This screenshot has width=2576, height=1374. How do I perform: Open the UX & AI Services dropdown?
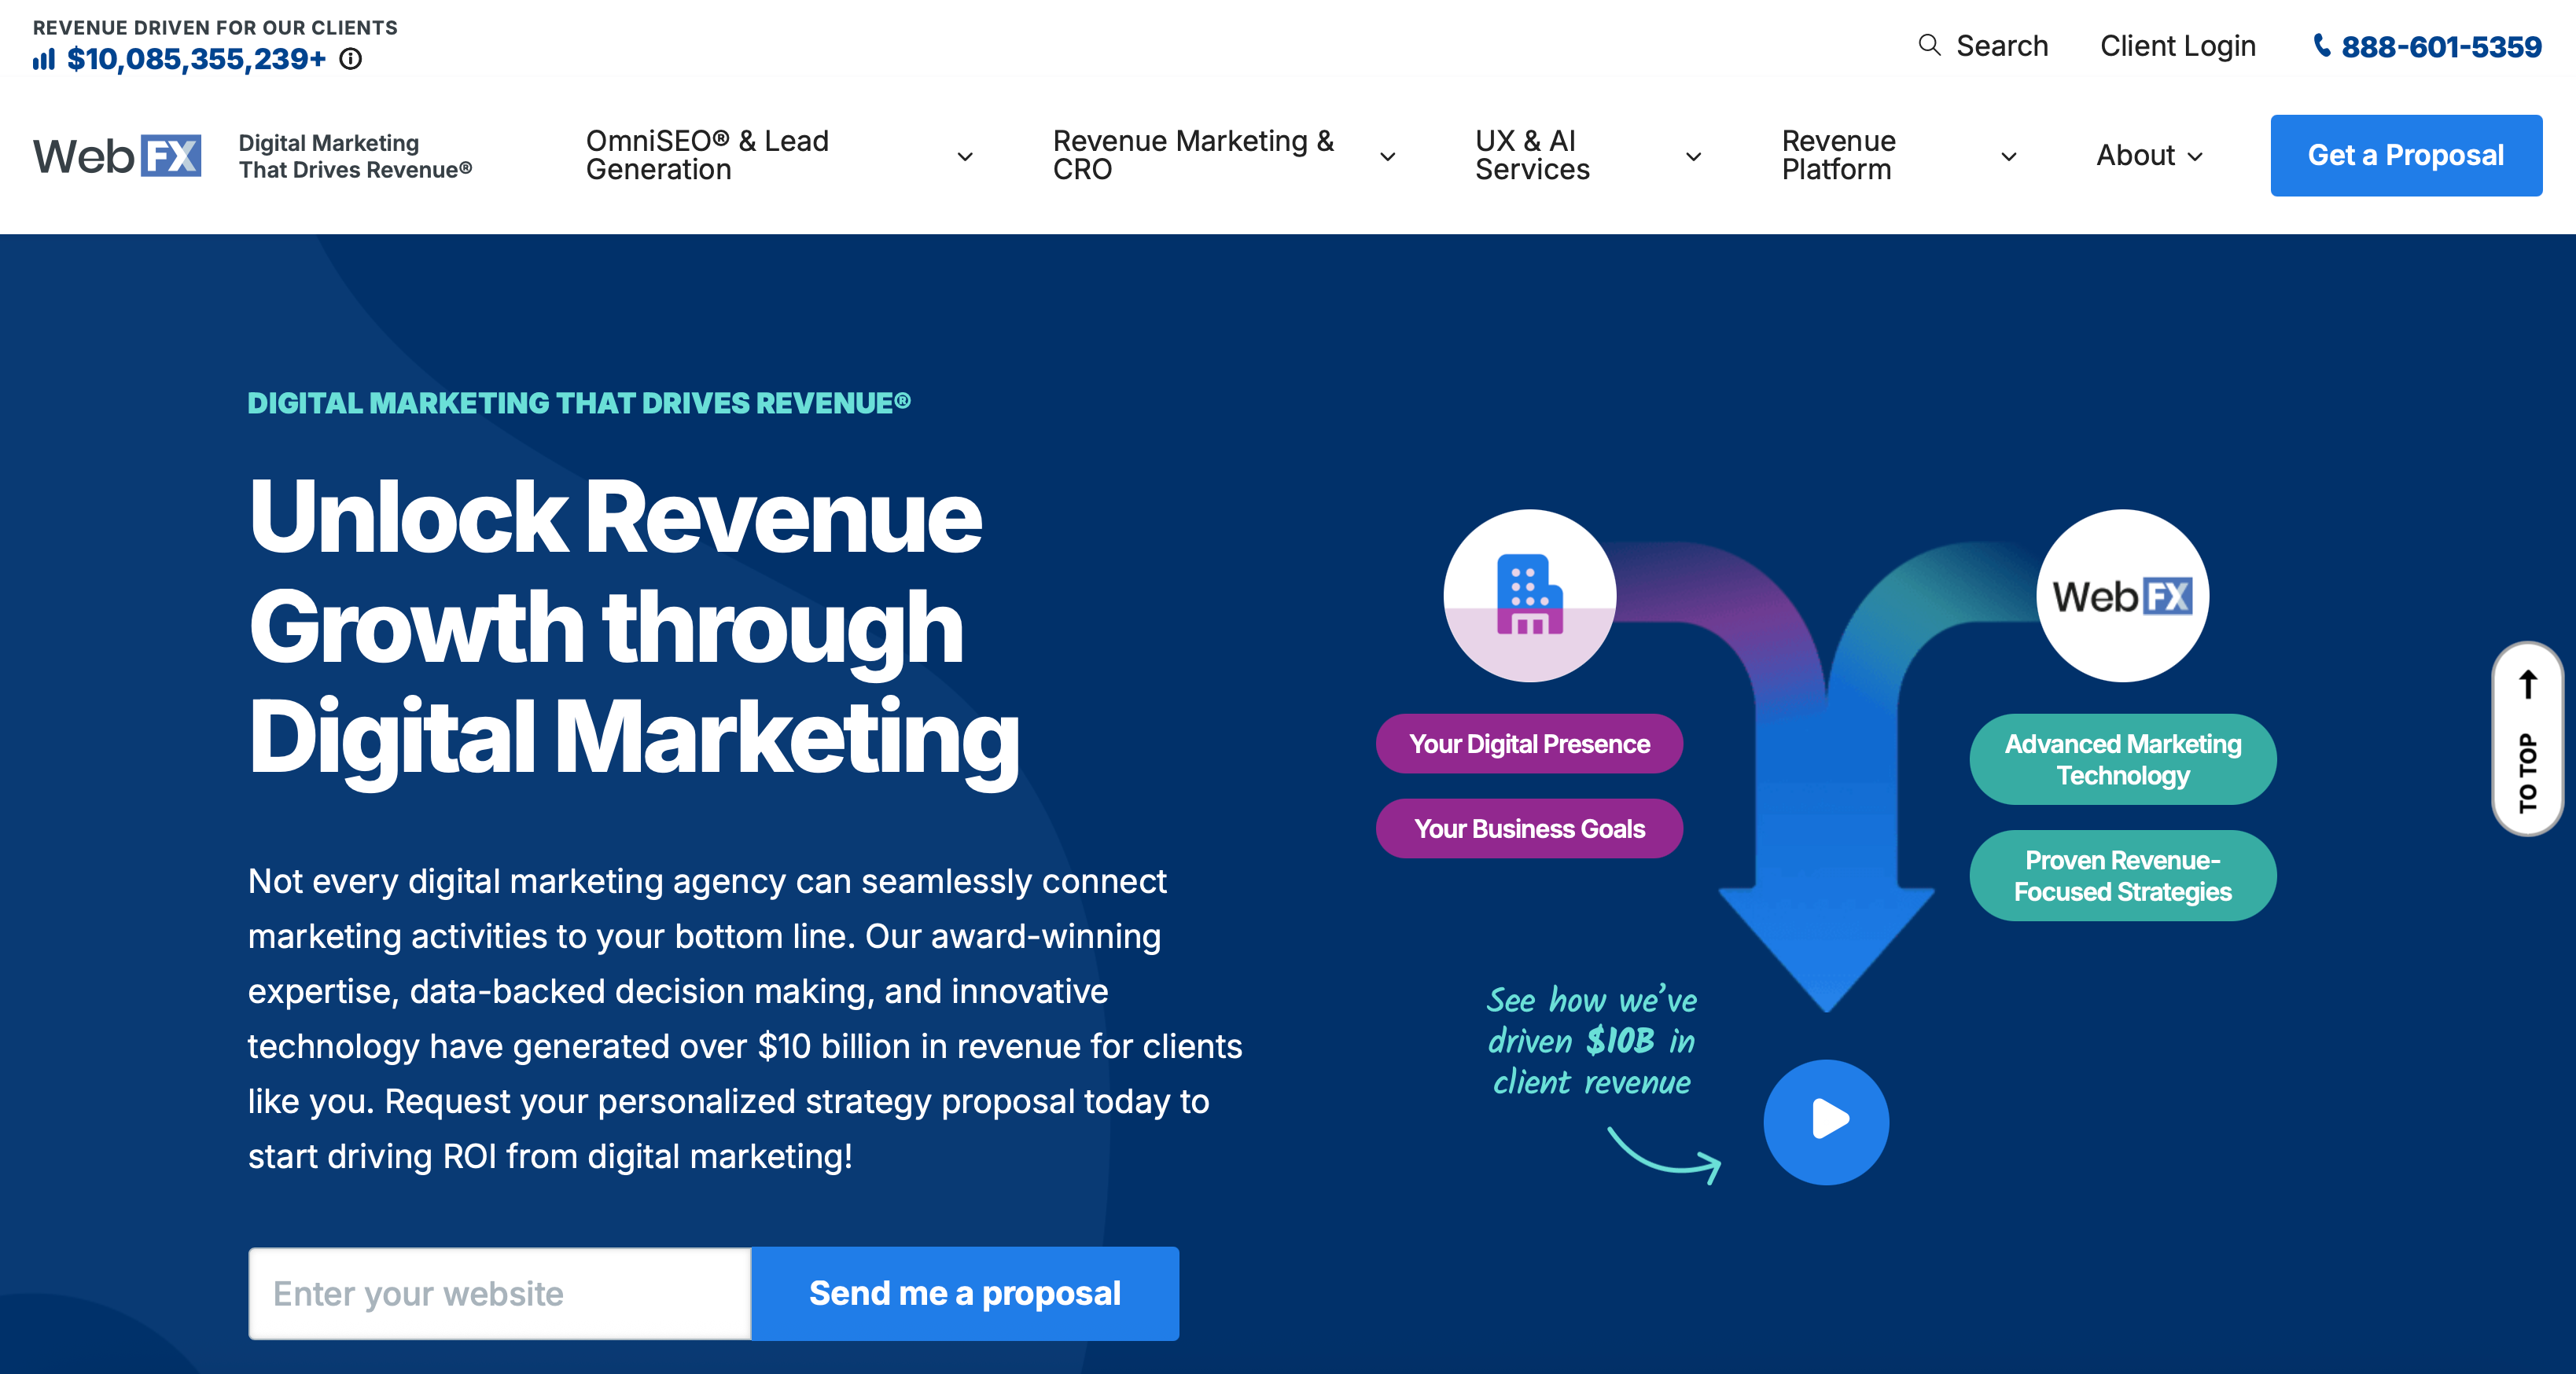1693,156
